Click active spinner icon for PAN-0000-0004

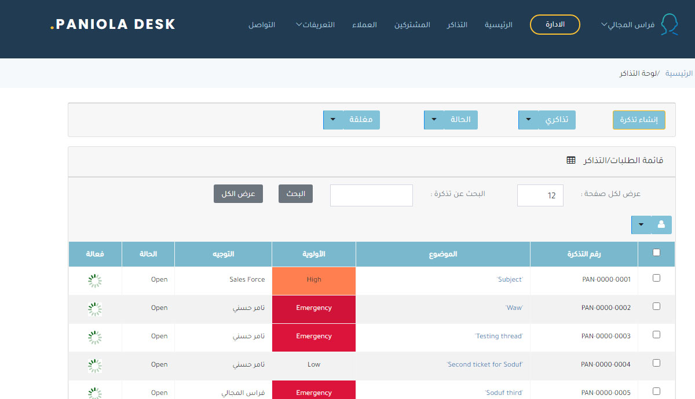(95, 365)
